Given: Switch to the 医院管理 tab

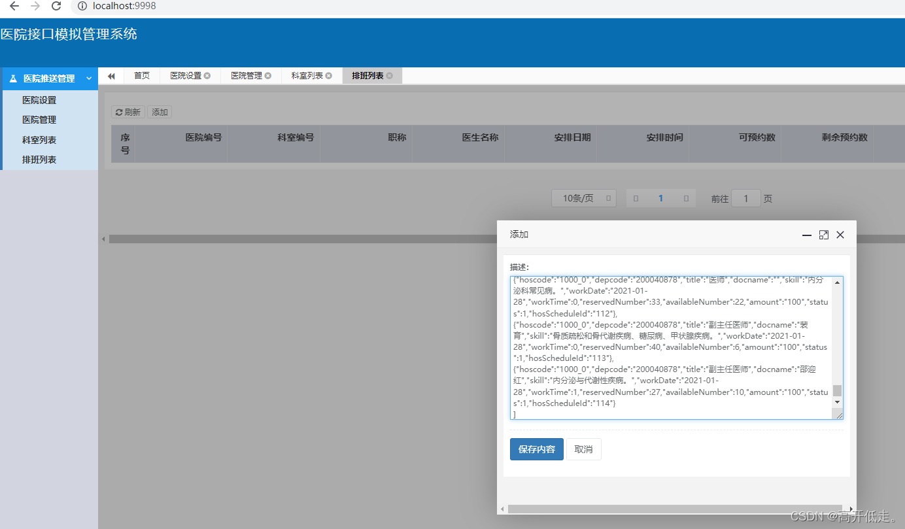Looking at the screenshot, I should coord(247,76).
